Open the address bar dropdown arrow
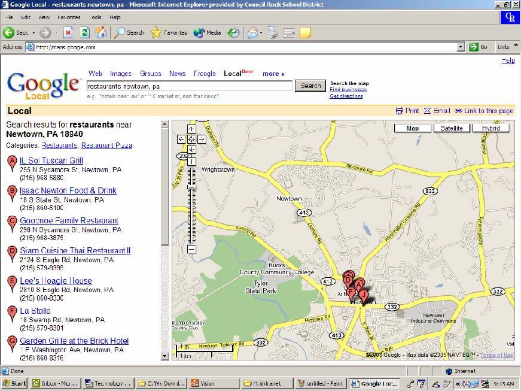This screenshot has width=521, height=391. (x=461, y=47)
